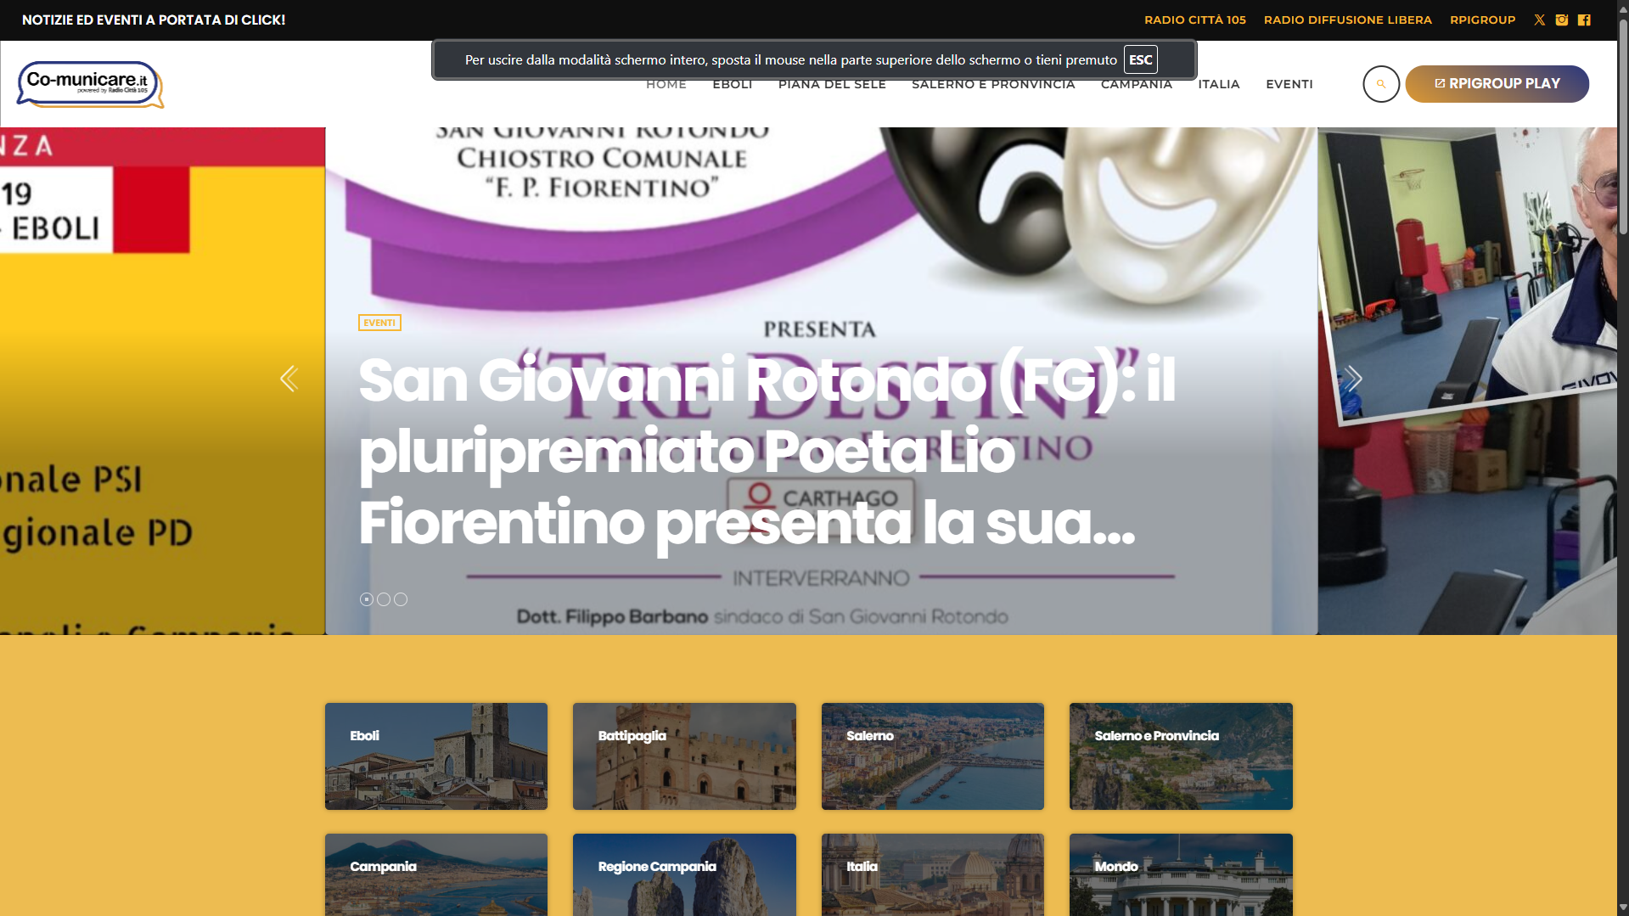Select the second carousel dot
The width and height of the screenshot is (1629, 916).
click(384, 599)
